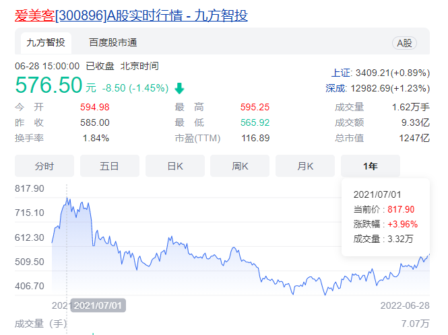The width and height of the screenshot is (448, 335).
Task: Click the tooltip 成交量 3.32万 value
Action: tap(400, 239)
